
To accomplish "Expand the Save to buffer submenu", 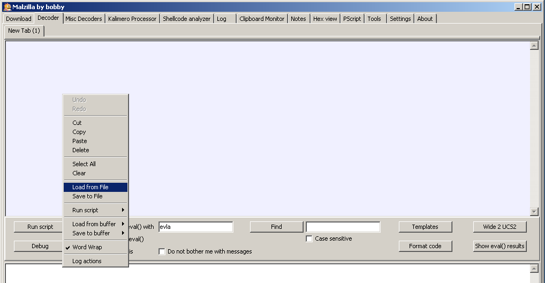I will tap(95, 233).
